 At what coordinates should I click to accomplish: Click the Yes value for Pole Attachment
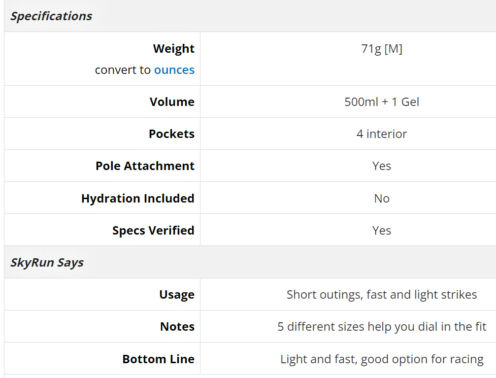pyautogui.click(x=382, y=166)
